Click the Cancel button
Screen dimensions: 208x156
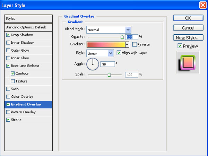pos(188,28)
